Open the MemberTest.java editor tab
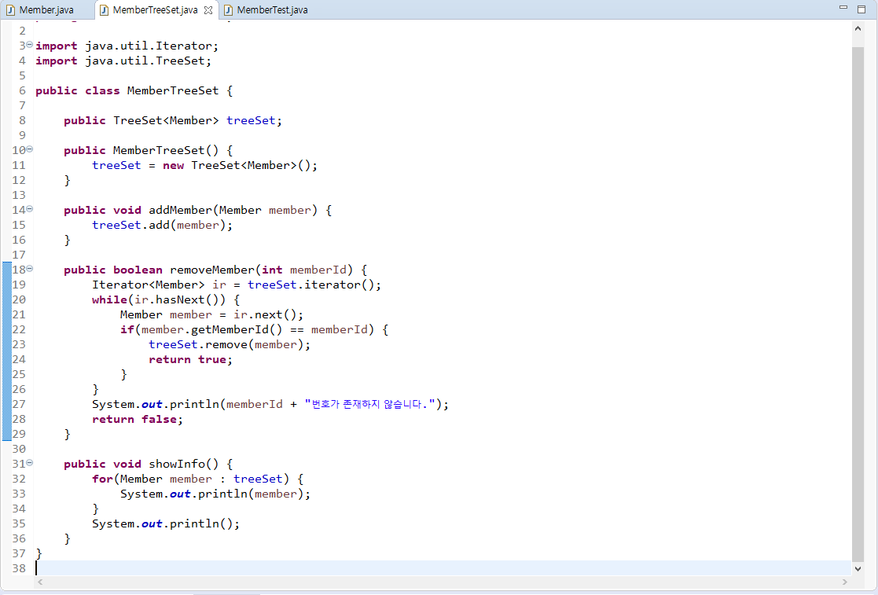 [x=266, y=10]
